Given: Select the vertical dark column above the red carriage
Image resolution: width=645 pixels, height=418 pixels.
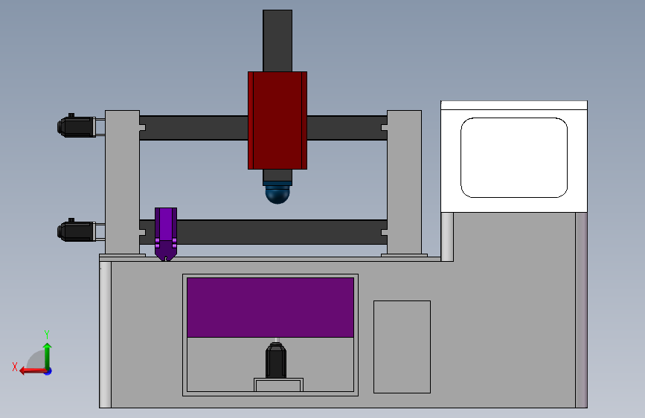Looking at the screenshot, I should click(277, 41).
